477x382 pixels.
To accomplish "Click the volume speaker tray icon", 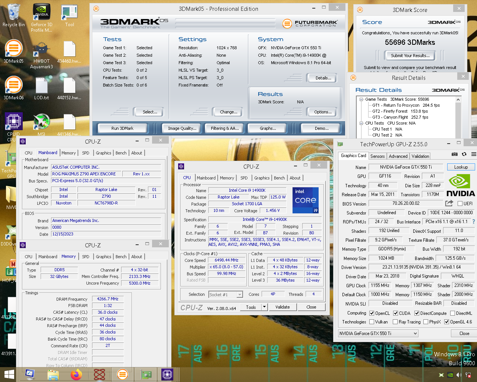I will click(459, 375).
